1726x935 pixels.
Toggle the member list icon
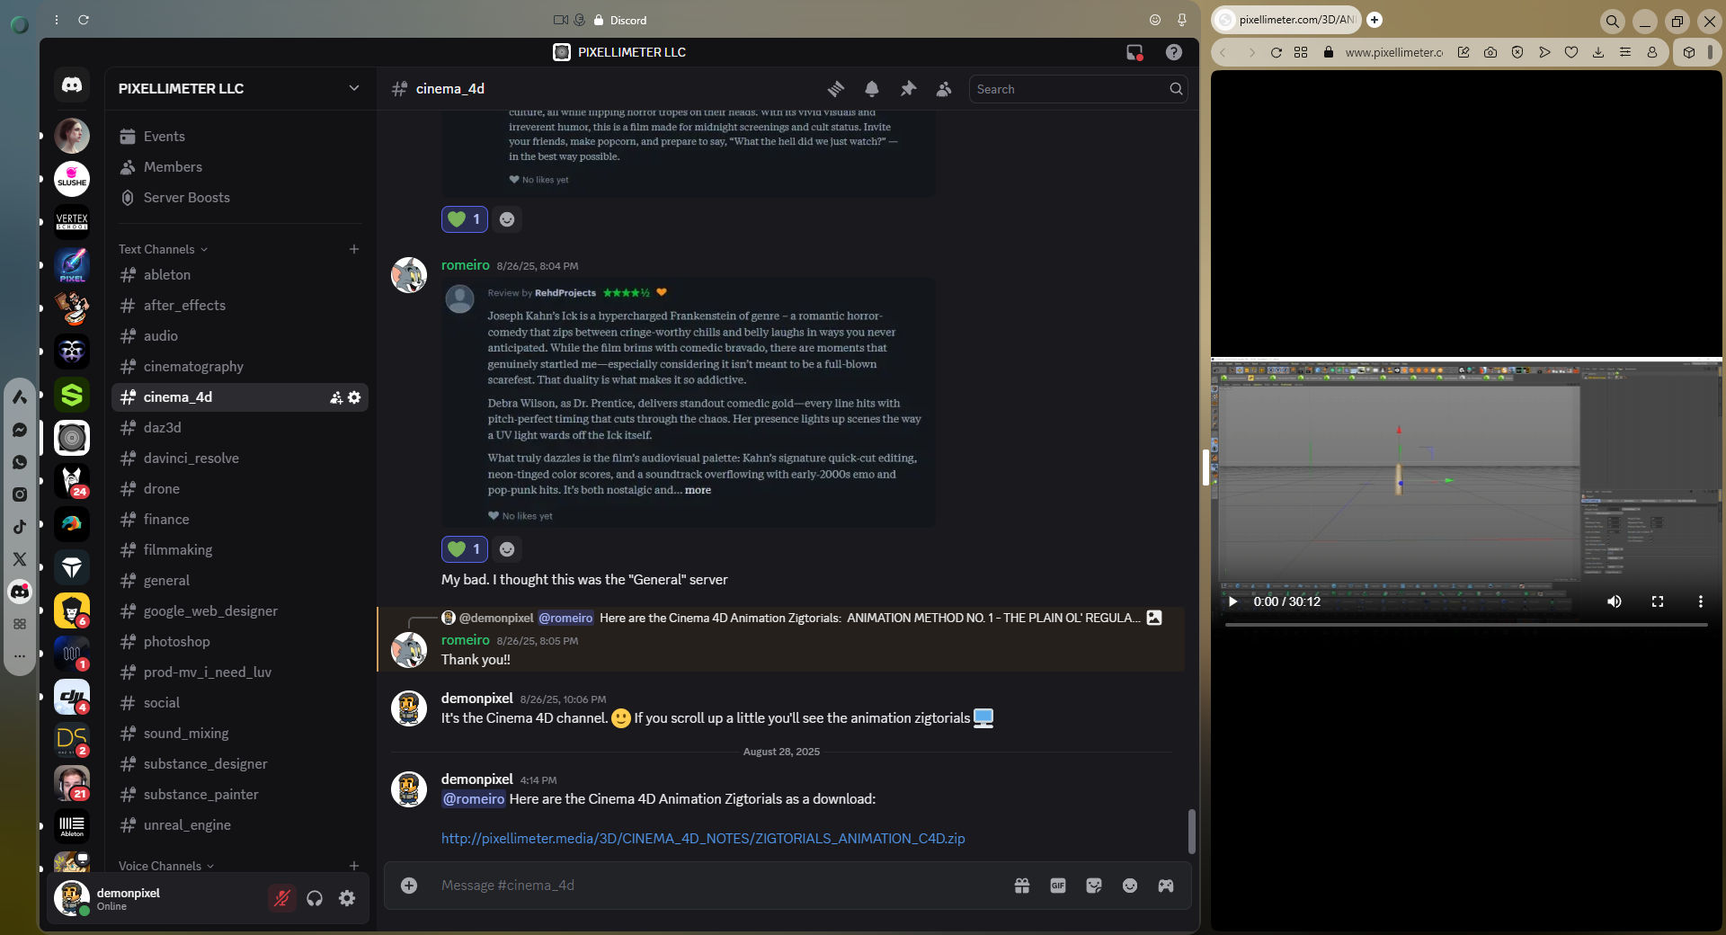pos(944,89)
